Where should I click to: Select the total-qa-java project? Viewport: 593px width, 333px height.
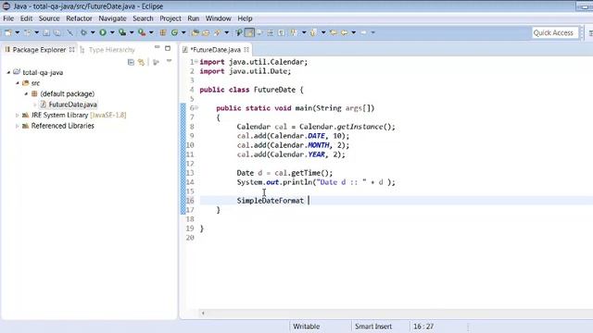[x=43, y=72]
